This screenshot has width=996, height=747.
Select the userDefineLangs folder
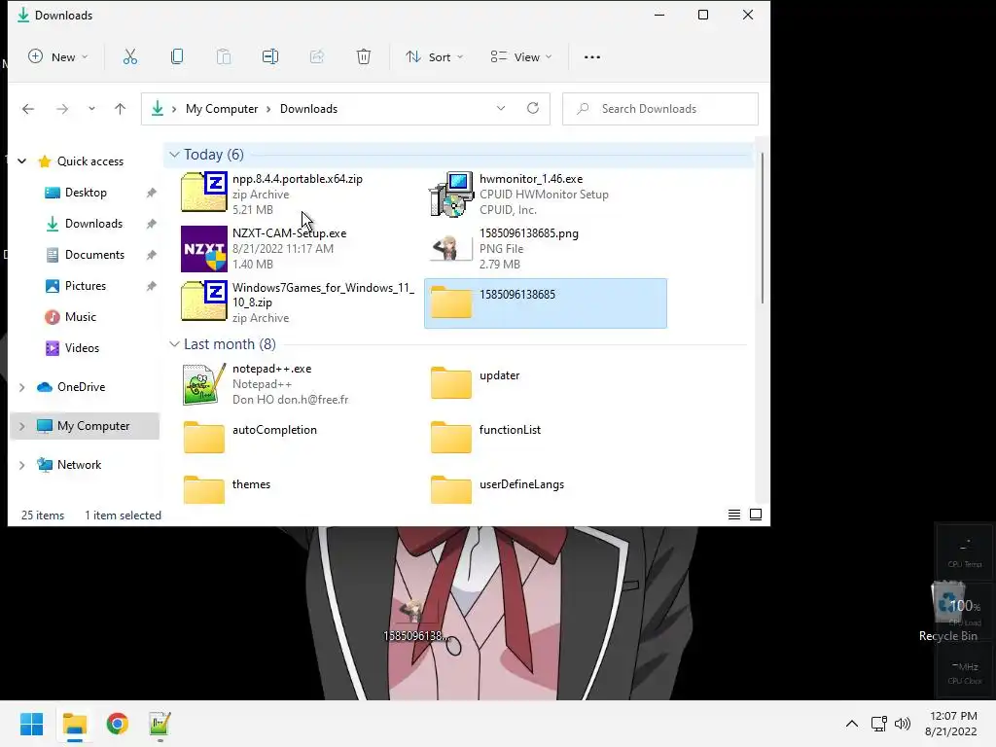point(497,488)
